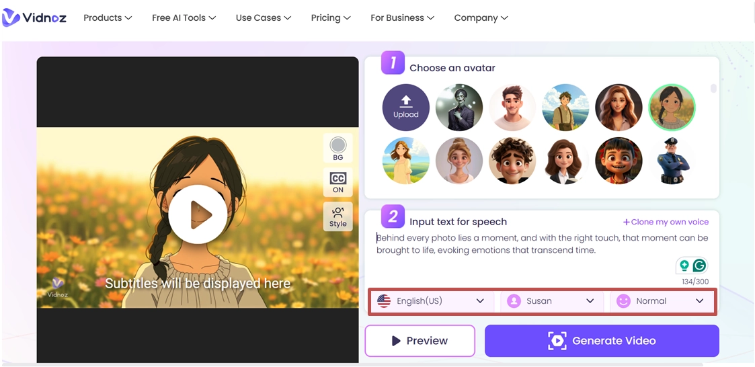The image size is (755, 367).
Task: Select the police officer avatar
Action: (x=672, y=161)
